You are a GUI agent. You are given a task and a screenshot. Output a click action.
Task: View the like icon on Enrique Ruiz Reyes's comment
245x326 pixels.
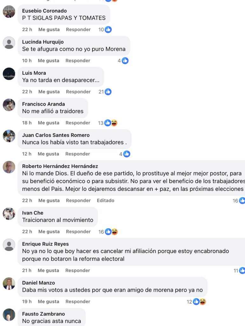click(242, 271)
